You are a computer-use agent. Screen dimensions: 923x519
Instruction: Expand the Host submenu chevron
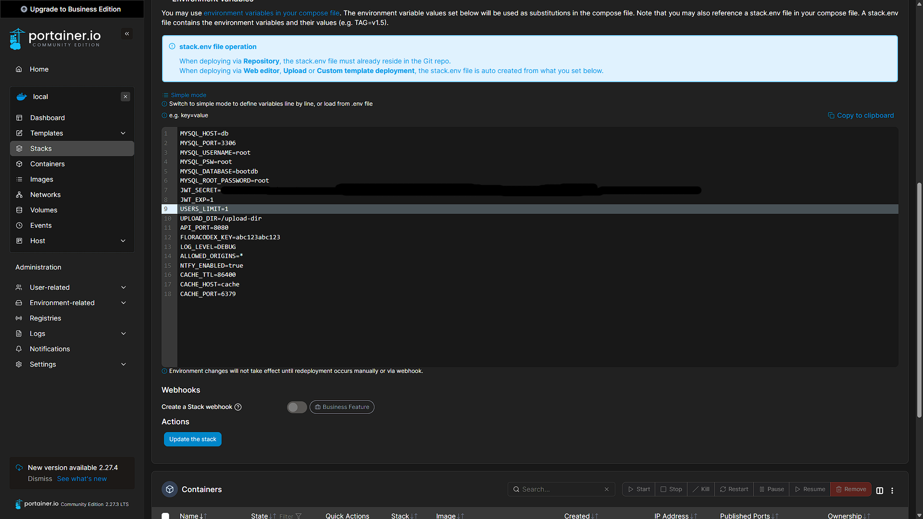tap(123, 241)
